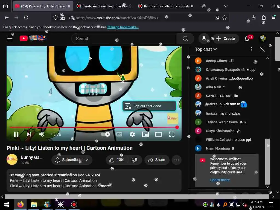
Task: Switch to the Bandicam Screen Recorder tab
Action: click(x=104, y=6)
